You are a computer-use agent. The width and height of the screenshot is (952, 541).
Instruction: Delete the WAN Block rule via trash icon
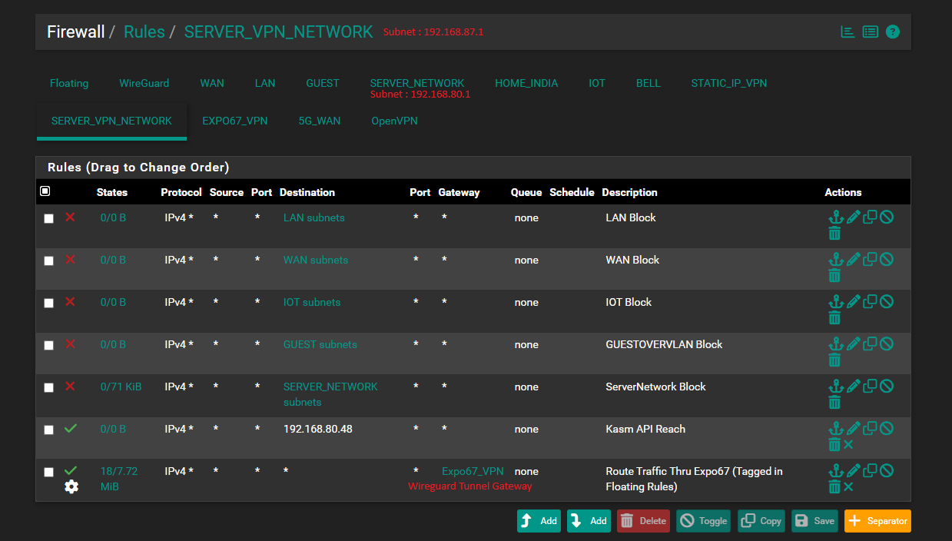tap(834, 275)
